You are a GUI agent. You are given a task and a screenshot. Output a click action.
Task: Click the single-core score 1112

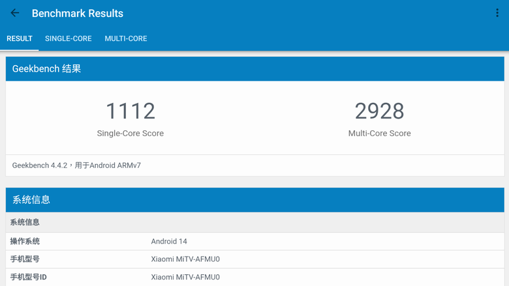click(x=131, y=111)
